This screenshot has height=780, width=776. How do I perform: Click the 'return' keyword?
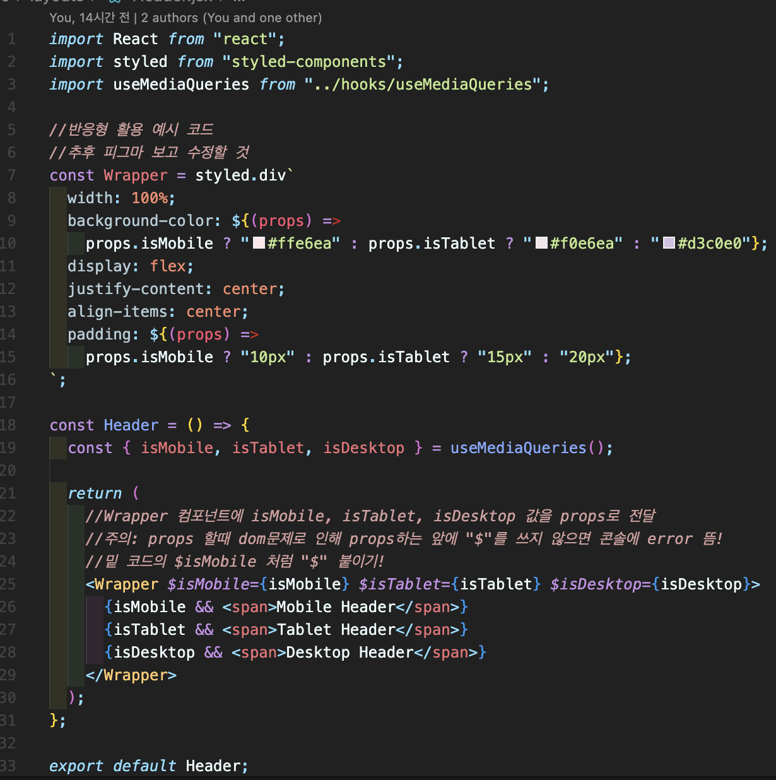point(95,493)
